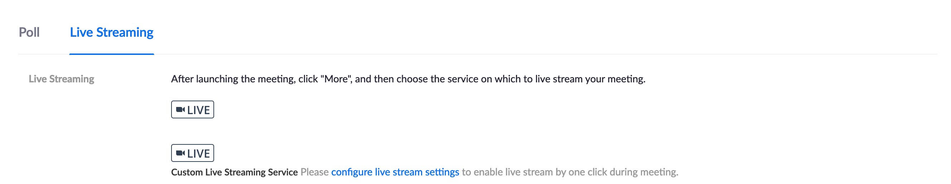Switch to the Poll tab
Viewport: 951px width, 184px height.
[x=29, y=32]
